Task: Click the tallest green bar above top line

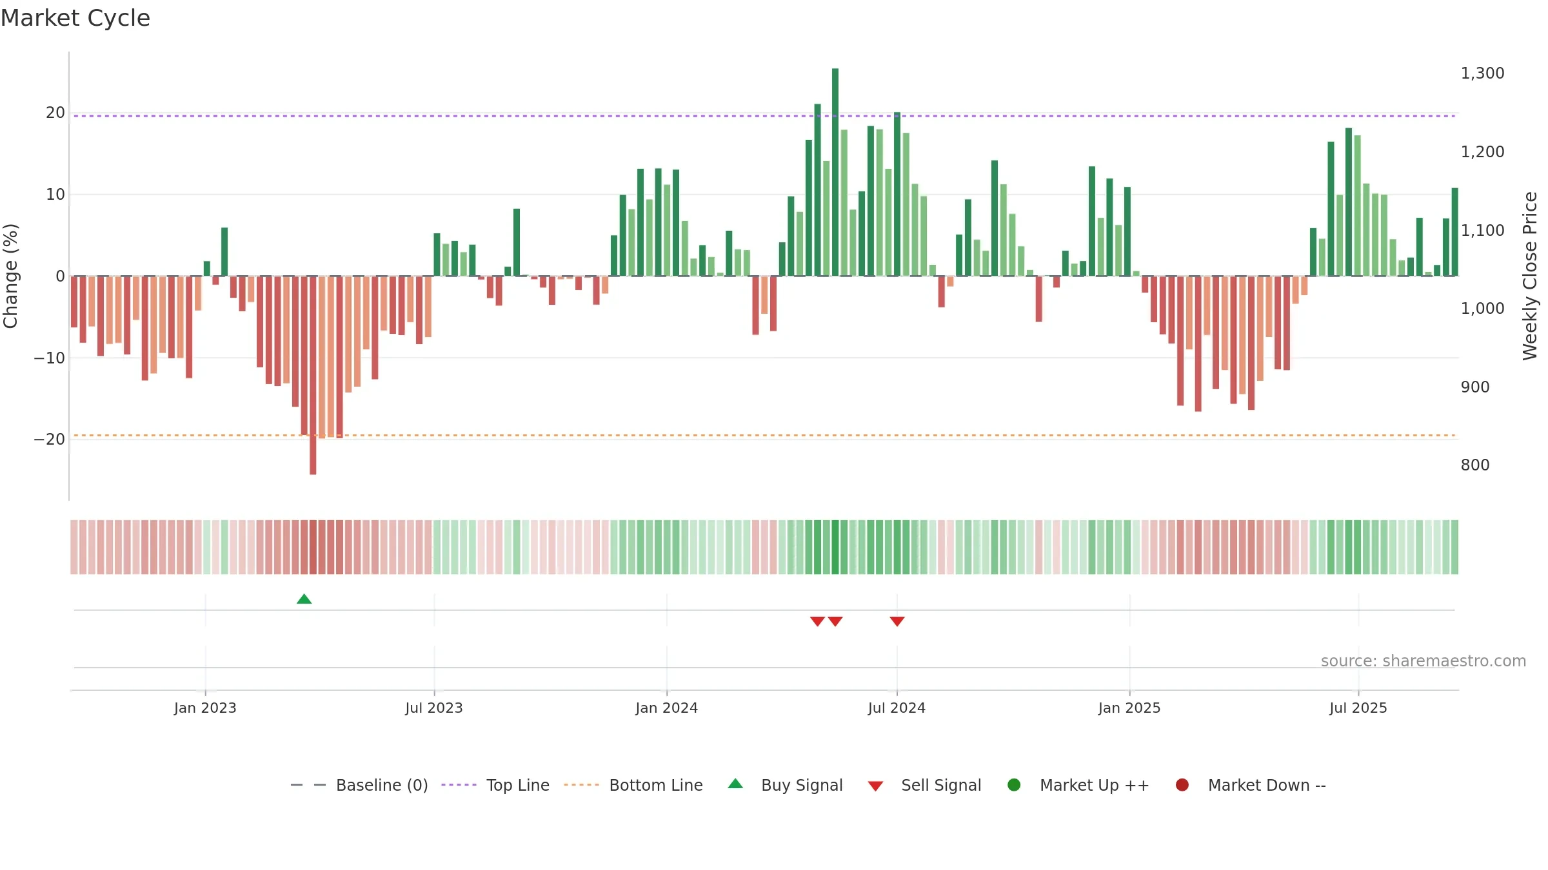Action: [835, 172]
